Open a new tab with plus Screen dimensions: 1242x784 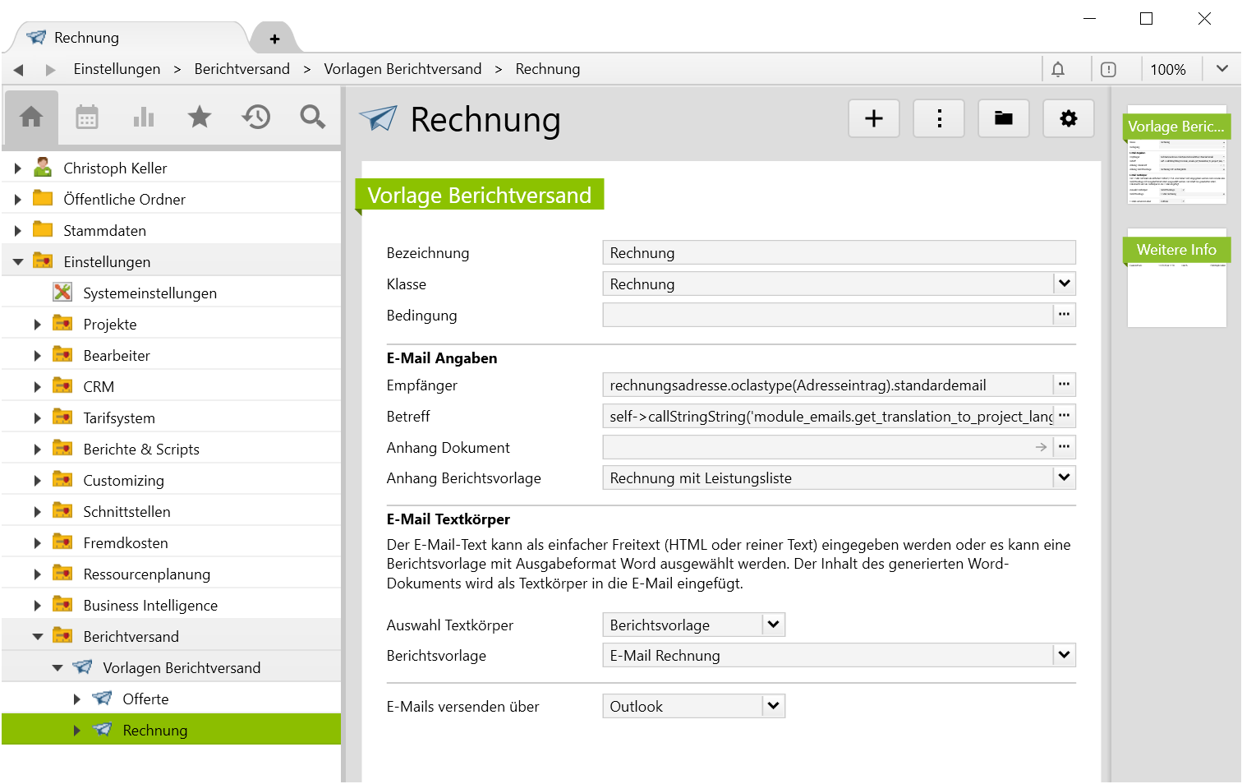(x=274, y=39)
